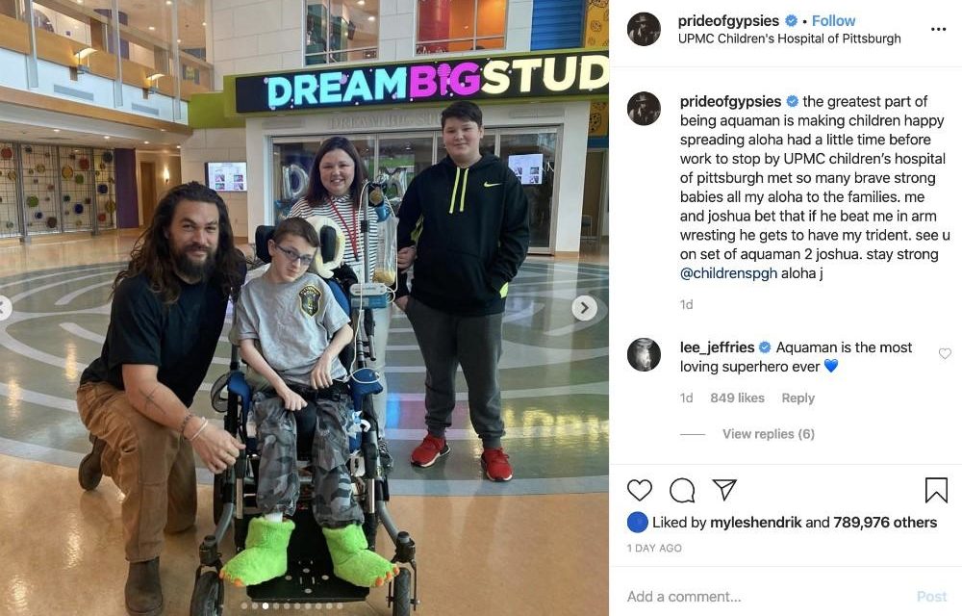View the 789,976 others who liked the post
This screenshot has width=962, height=616.
(885, 522)
